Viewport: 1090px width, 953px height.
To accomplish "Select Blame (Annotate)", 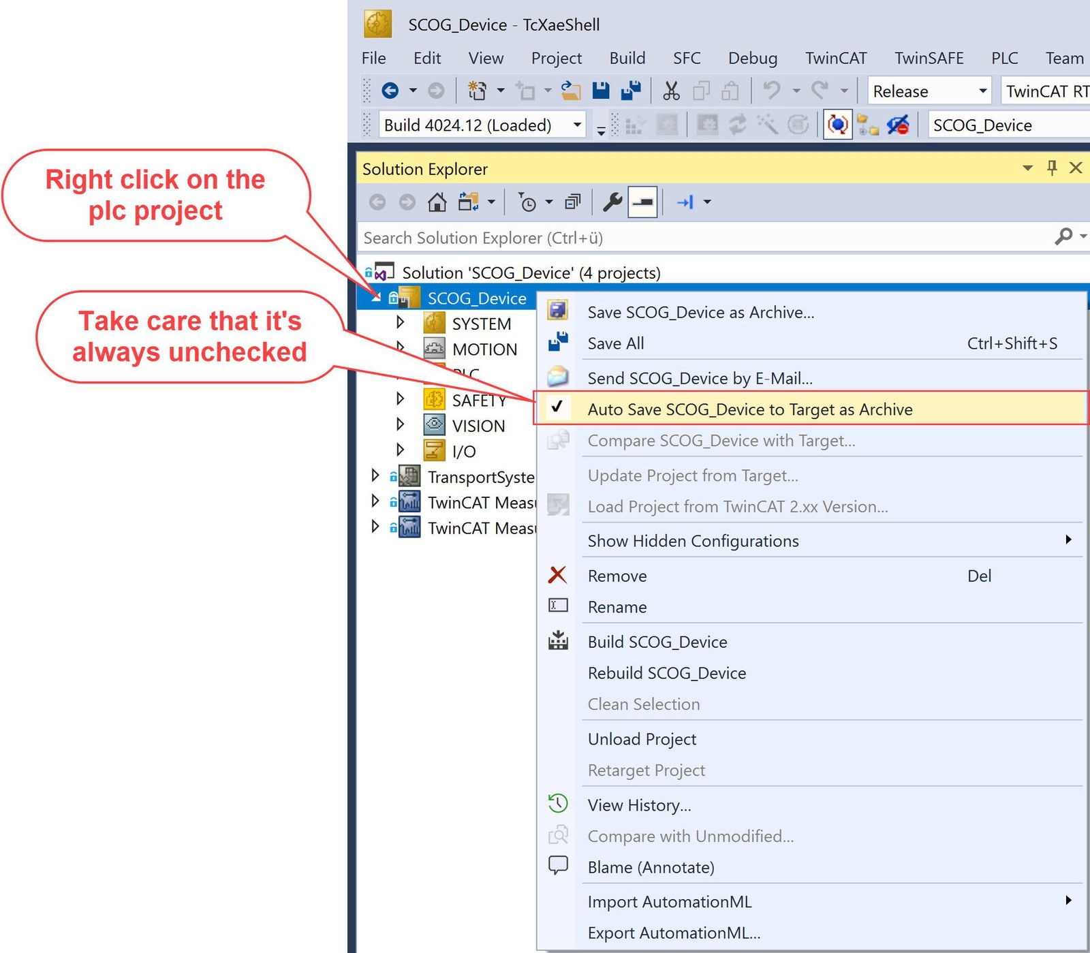I will tap(811, 866).
